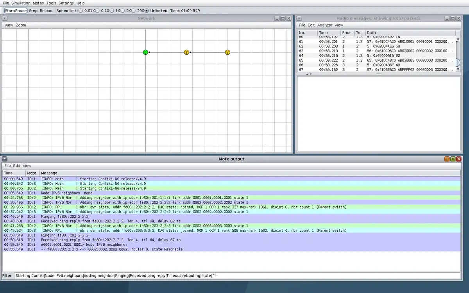This screenshot has height=293, width=469.
Task: Set speed limit to 0.01X
Action: click(x=81, y=11)
